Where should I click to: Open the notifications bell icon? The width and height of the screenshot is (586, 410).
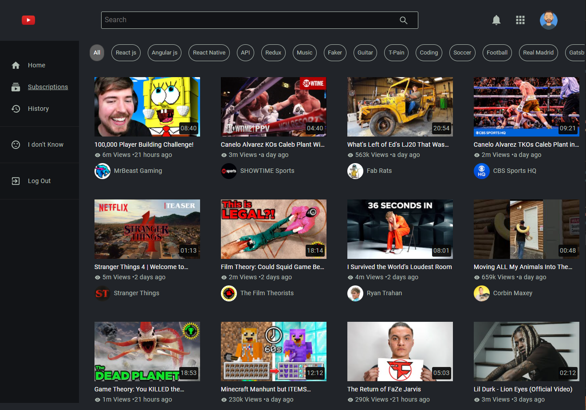[496, 20]
